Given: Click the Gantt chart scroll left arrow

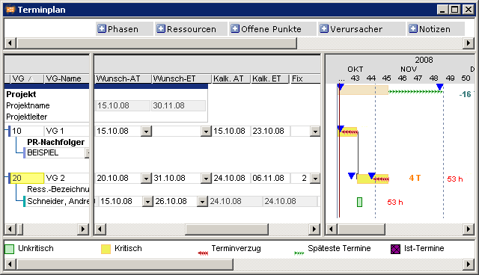Looking at the screenshot, I should click(x=331, y=229).
